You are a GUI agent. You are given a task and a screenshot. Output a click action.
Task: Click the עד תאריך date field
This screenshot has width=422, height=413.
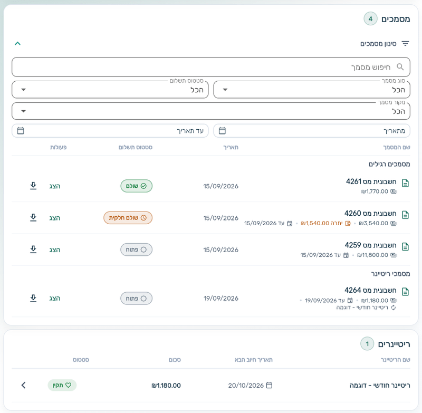point(110,131)
